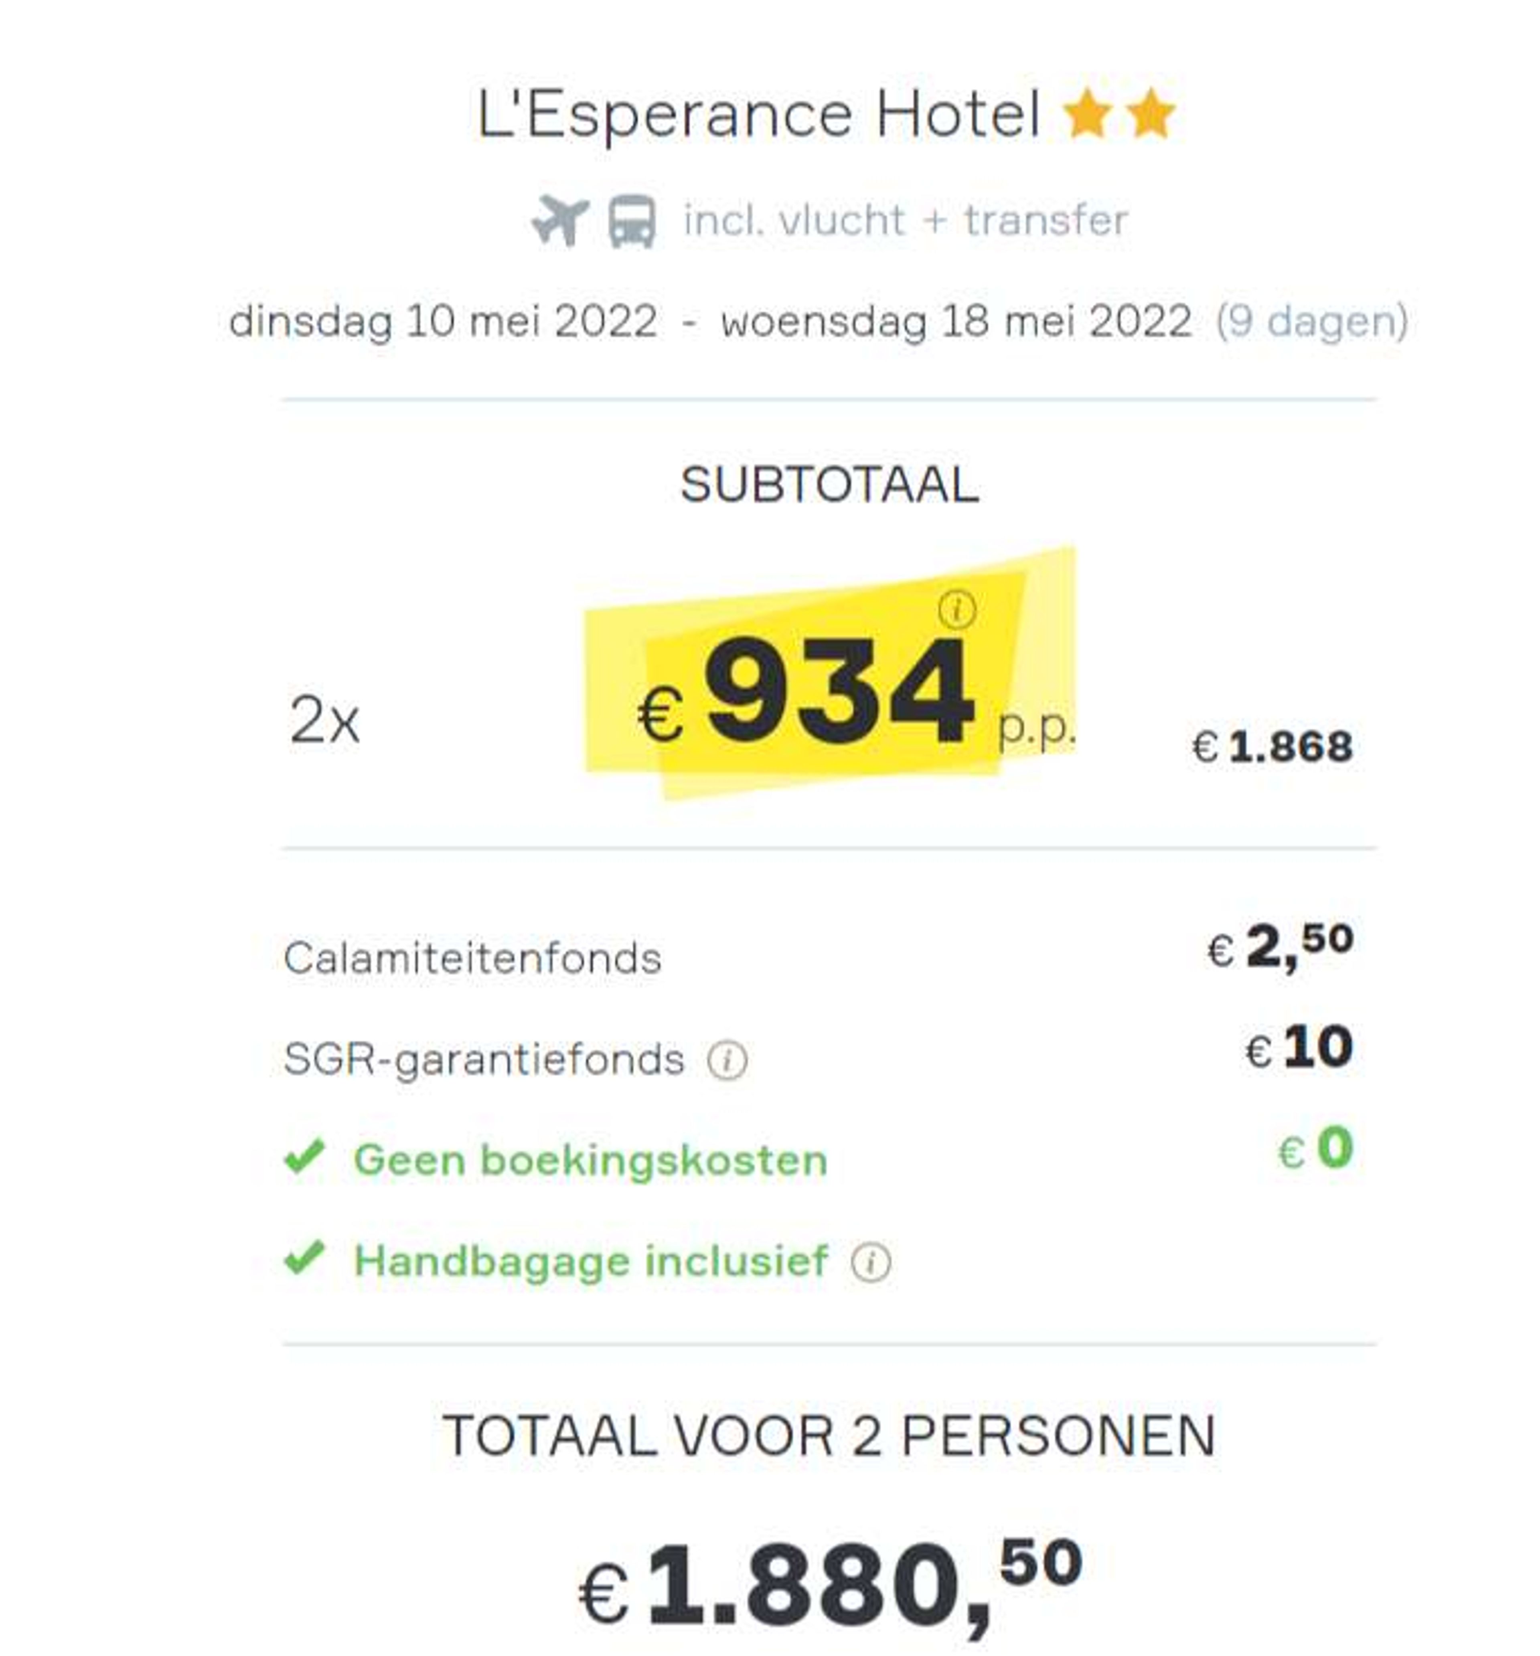The image size is (1540, 1656).
Task: Click the airplane flight icon
Action: pyautogui.click(x=560, y=220)
